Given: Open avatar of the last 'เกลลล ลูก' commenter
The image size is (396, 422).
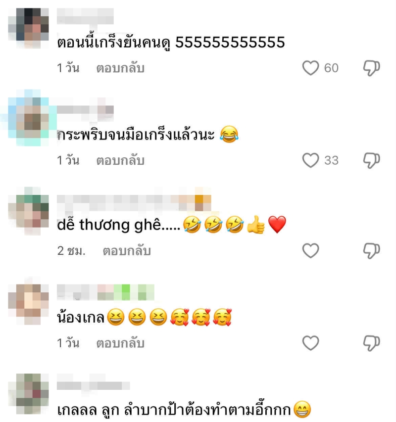Looking at the screenshot, I should 29,393.
